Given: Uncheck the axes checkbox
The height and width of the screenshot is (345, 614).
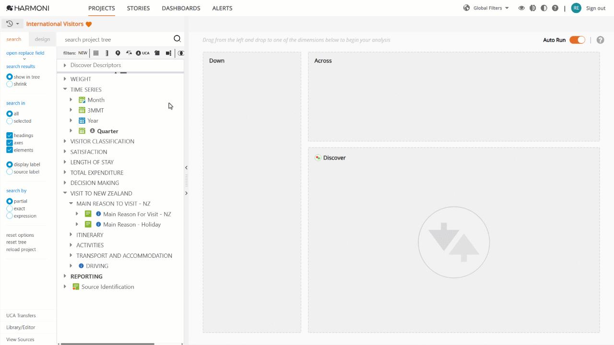Looking at the screenshot, I should [x=10, y=143].
